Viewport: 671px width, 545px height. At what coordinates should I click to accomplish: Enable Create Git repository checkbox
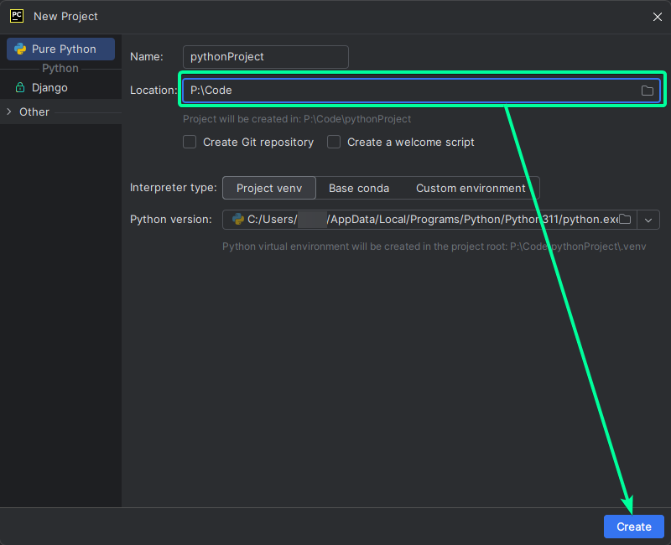pyautogui.click(x=190, y=142)
